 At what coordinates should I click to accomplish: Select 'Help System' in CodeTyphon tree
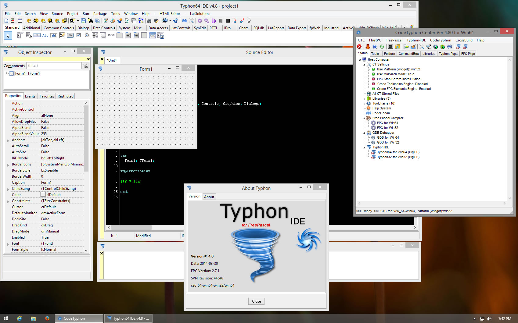click(381, 108)
